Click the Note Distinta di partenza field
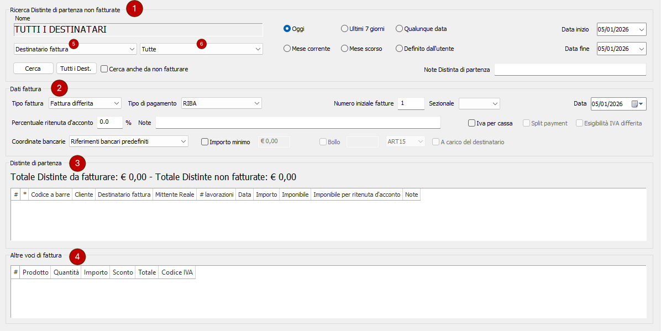The height and width of the screenshot is (331, 661). [x=570, y=69]
